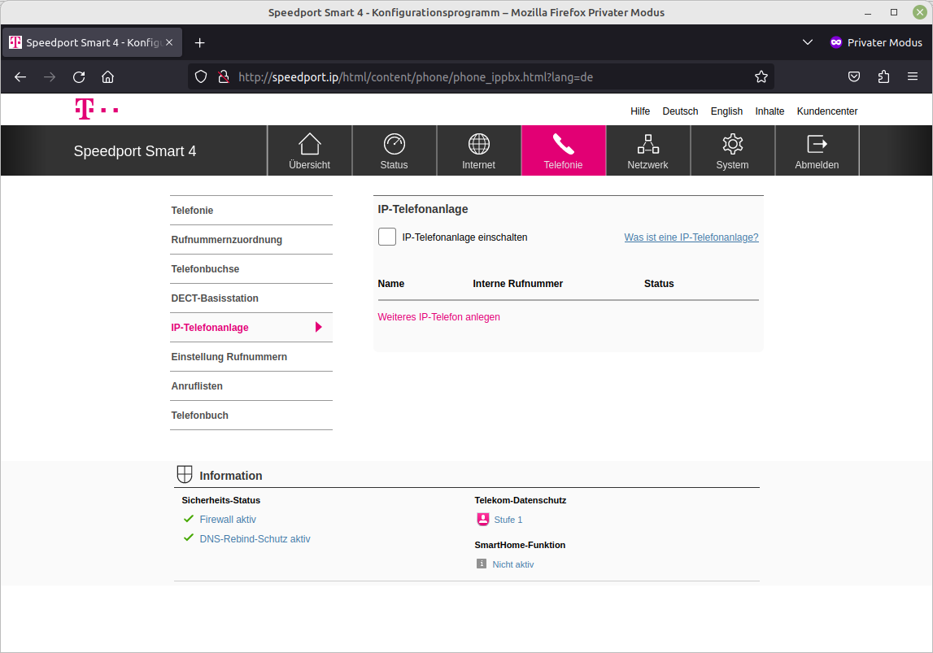This screenshot has height=653, width=933.
Task: Switch language to Deutsch
Action: [x=680, y=111]
